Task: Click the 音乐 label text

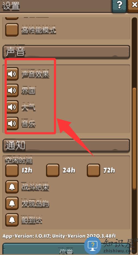Action: [29, 124]
